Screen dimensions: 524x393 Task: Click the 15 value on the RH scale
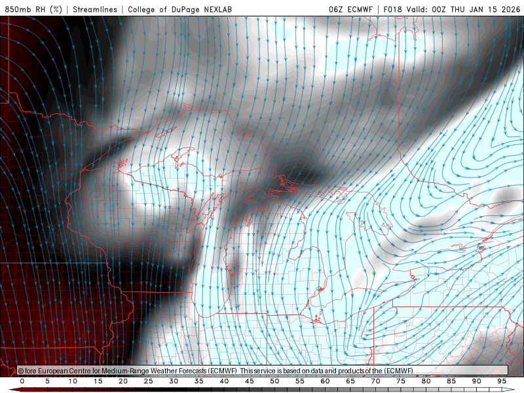point(98,381)
